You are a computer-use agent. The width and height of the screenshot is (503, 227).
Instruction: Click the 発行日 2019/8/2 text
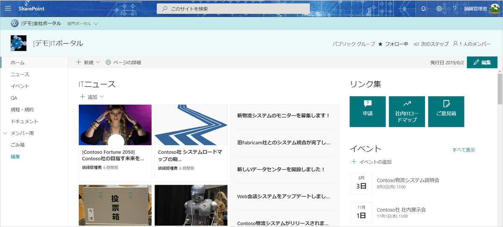447,62
